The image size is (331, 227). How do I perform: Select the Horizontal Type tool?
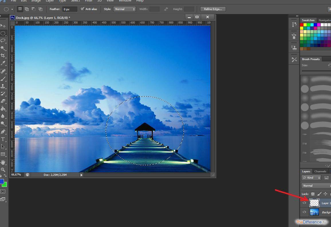(3, 139)
